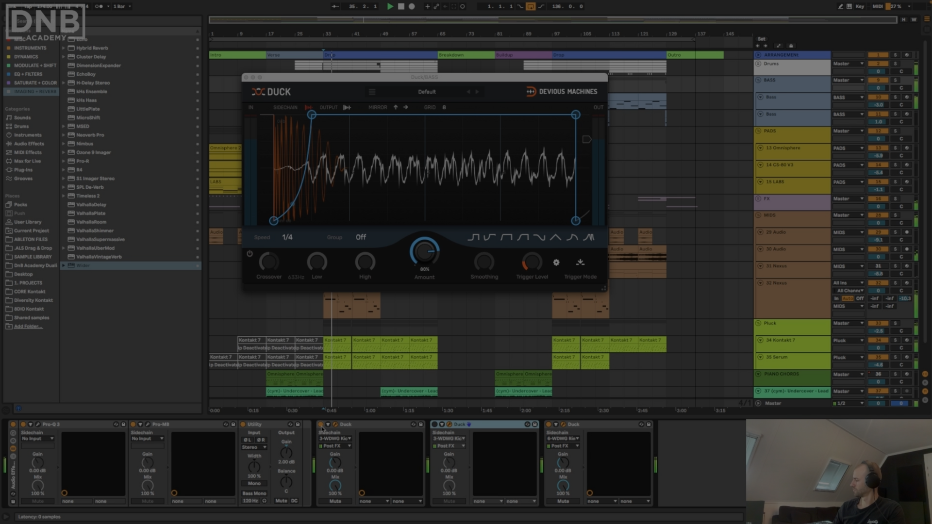
Task: Expand the Pro-R browser item
Action: [x=63, y=161]
